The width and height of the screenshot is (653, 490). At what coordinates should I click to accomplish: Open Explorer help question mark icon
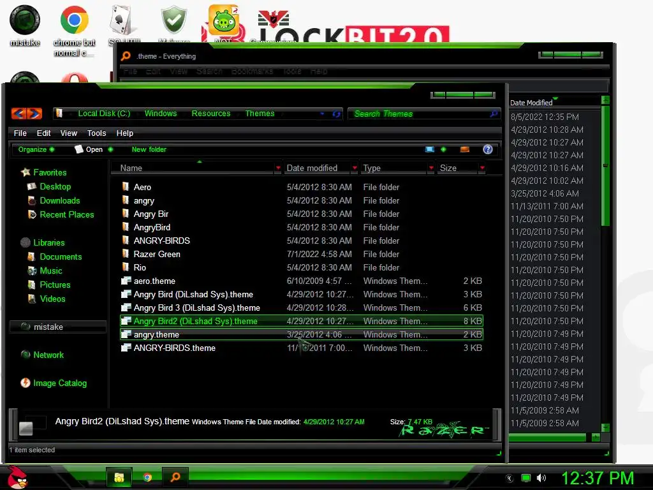click(488, 149)
